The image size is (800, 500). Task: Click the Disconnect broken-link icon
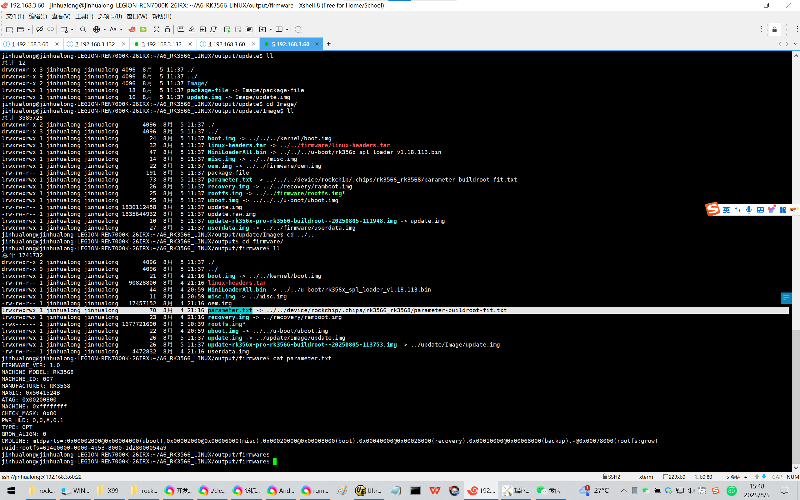[x=40, y=29]
